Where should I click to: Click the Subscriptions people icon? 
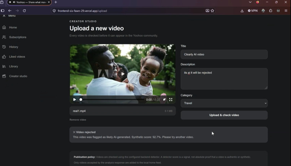4,37
